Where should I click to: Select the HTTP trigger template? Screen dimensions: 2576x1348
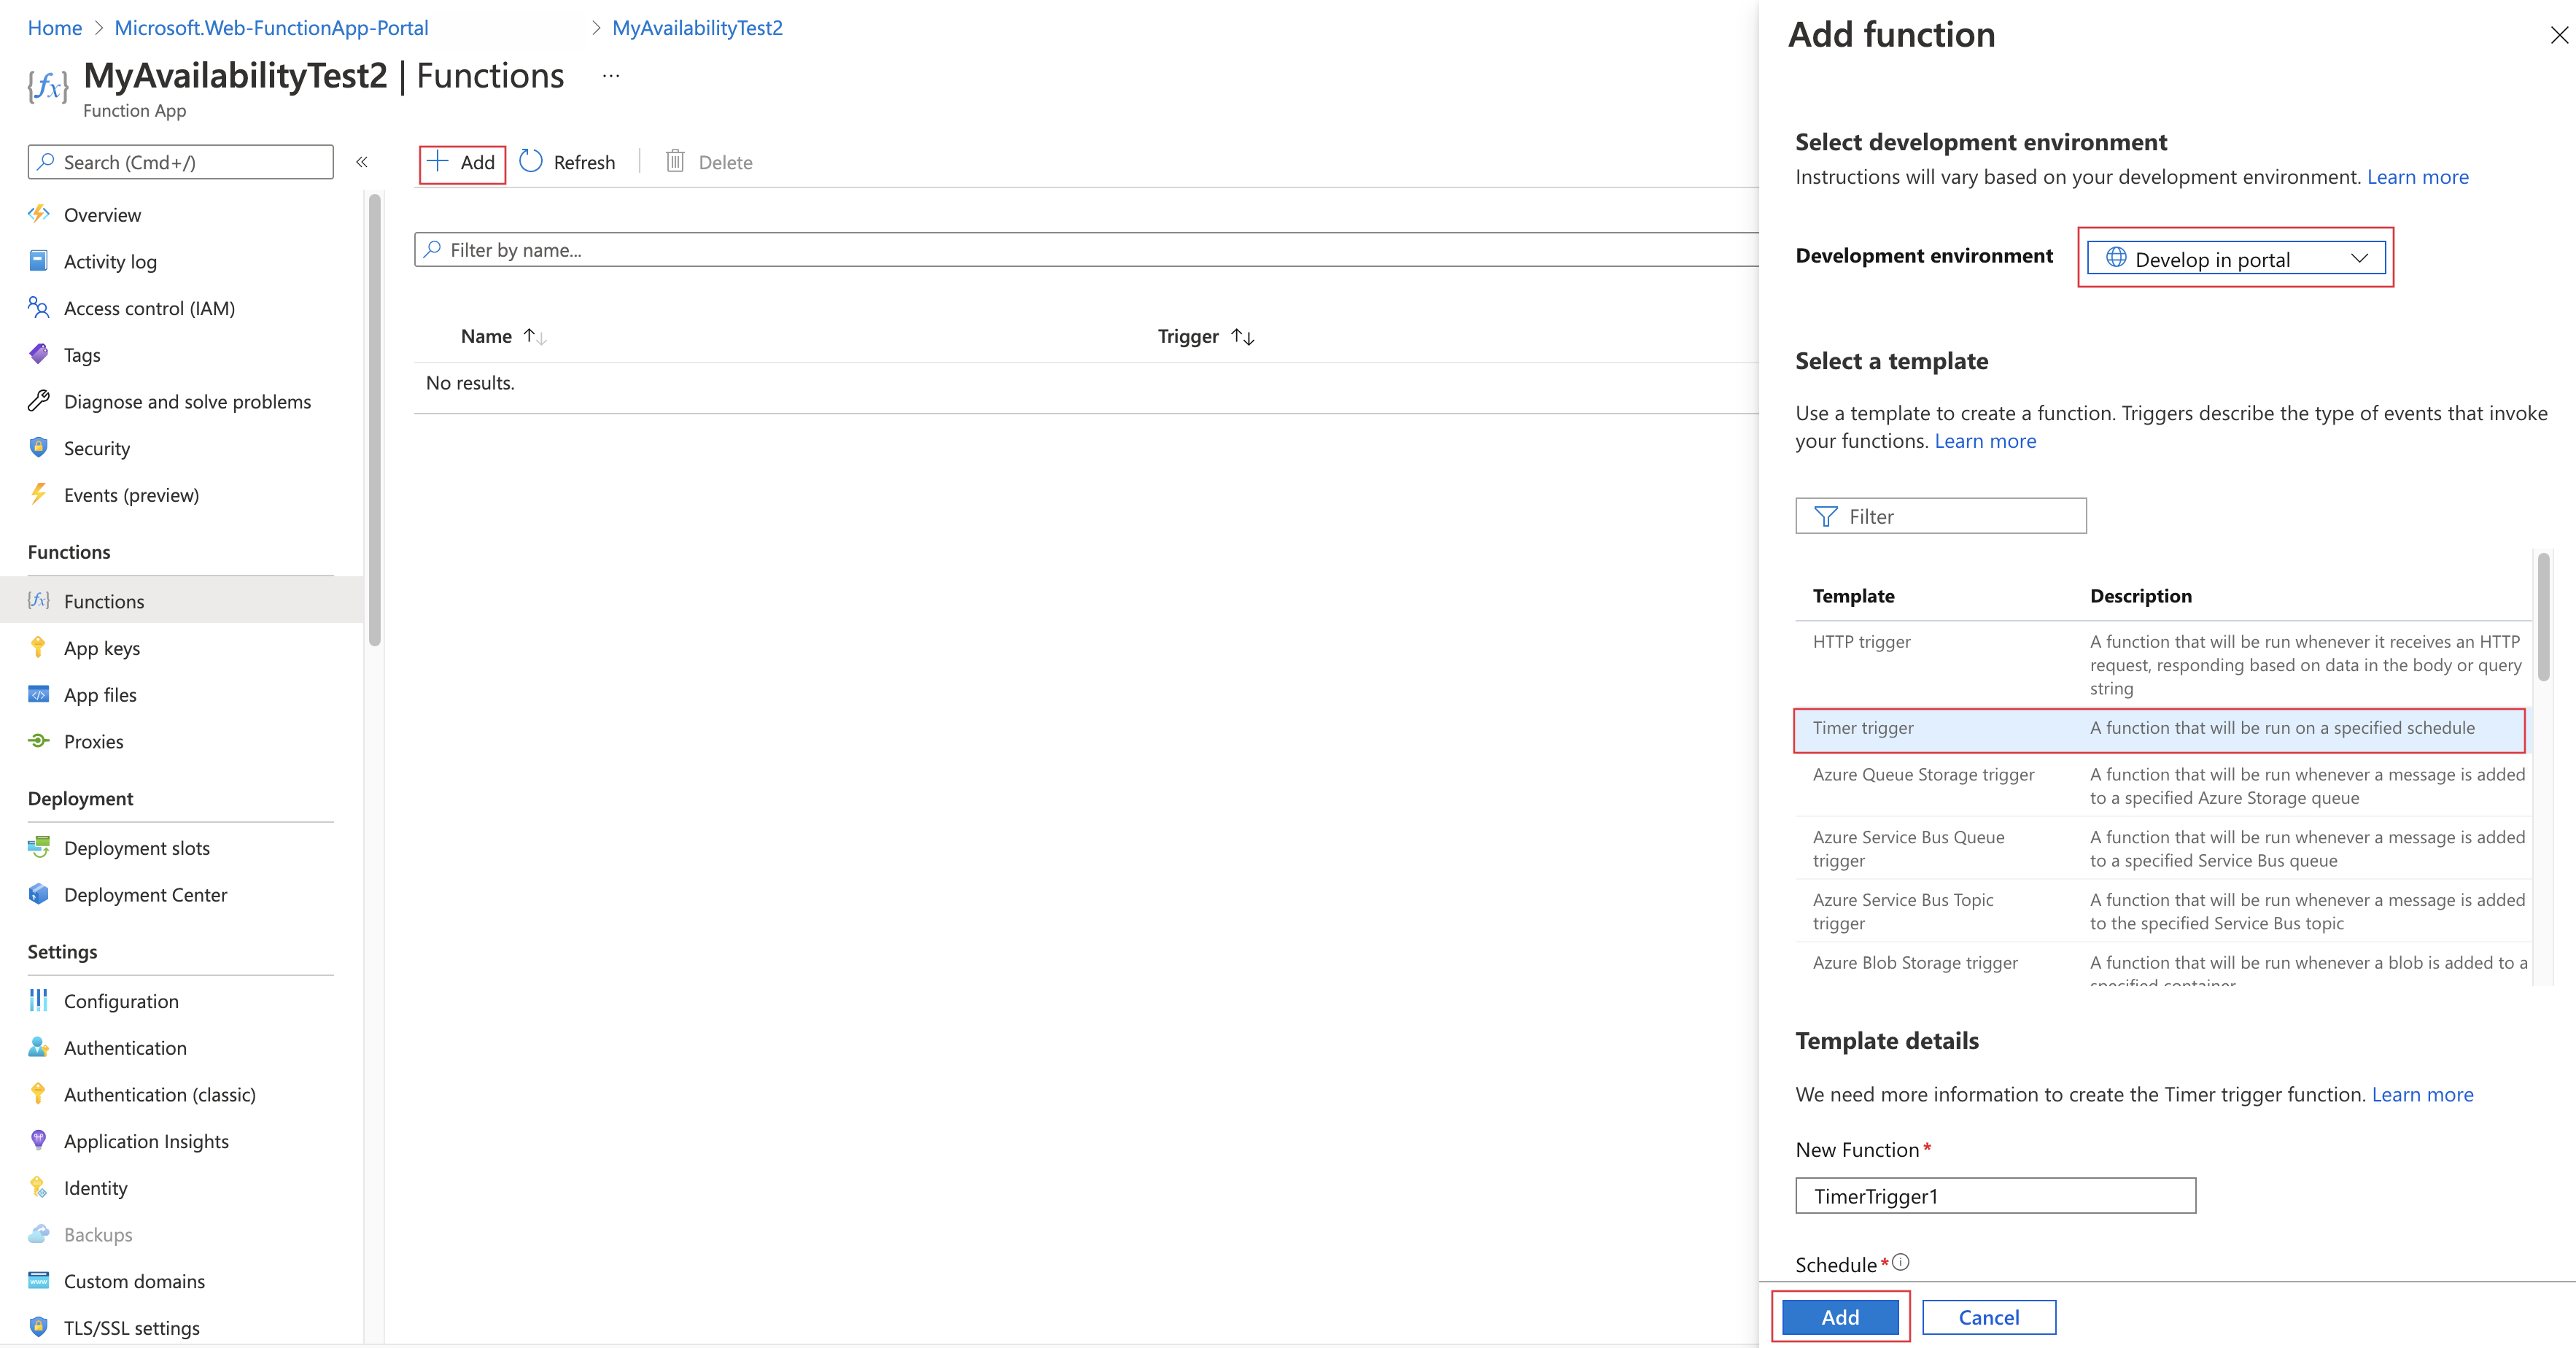1861,640
